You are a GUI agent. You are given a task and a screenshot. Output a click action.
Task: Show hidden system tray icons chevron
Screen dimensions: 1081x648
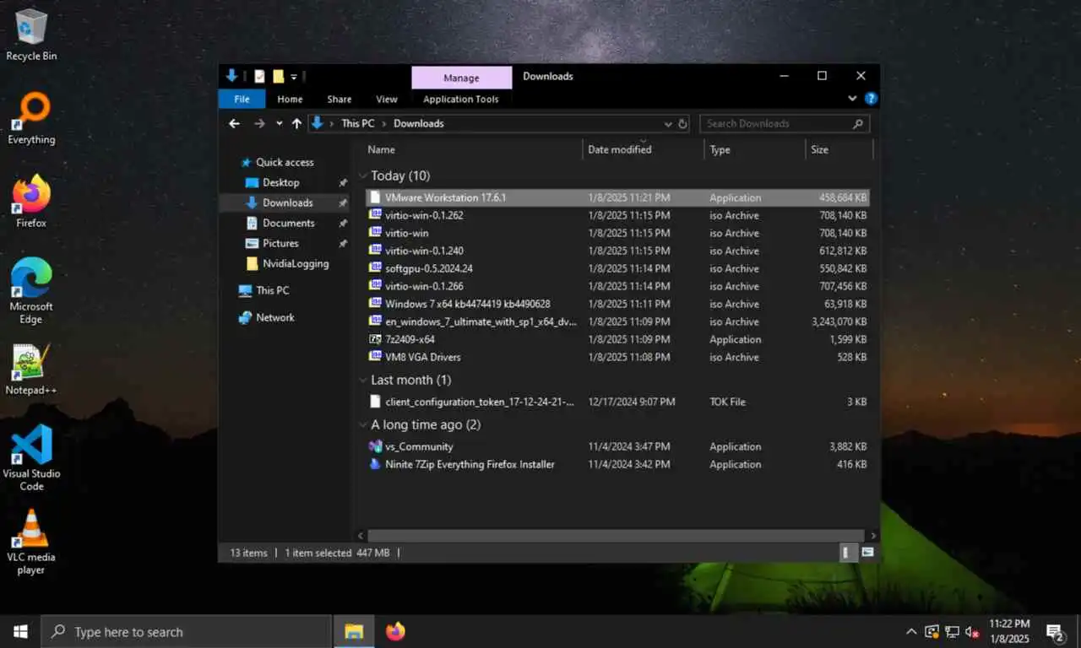coord(911,631)
